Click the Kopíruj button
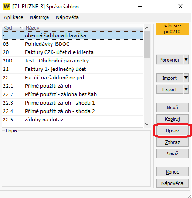 click(x=172, y=119)
